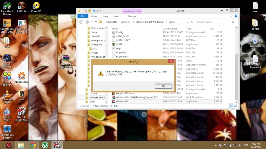Go back in Explorer navigation
This screenshot has width=266, height=149.
81,22
